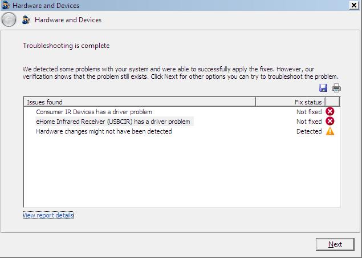Screen dimensions: 362x258
Task: Click the yellow warning icon for hardware changes
Action: (x=330, y=131)
